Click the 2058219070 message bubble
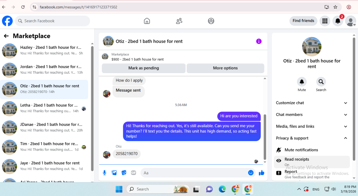 click(x=127, y=154)
